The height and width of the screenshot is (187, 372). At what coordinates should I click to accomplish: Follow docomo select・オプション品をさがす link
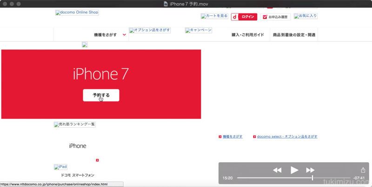click(287, 136)
